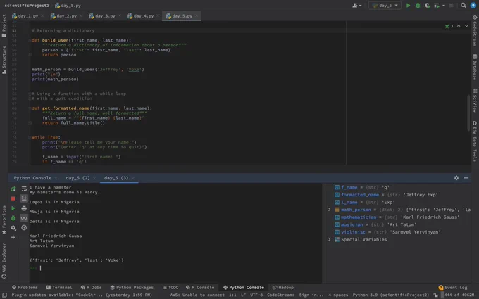Viewport: 479px width, 299px height.
Task: Open the Big Data Tools side panel
Action: pyautogui.click(x=475, y=141)
